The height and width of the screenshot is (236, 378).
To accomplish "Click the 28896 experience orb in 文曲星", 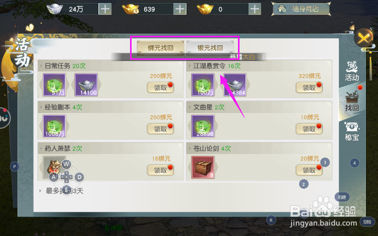I will click(203, 126).
